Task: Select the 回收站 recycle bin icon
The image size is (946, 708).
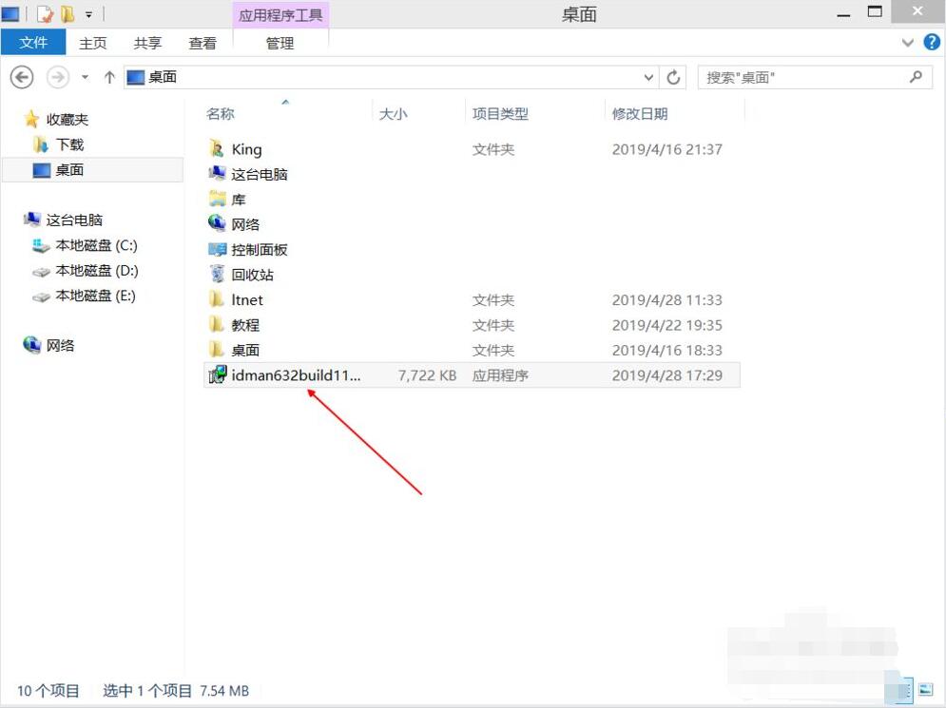Action: click(x=217, y=274)
